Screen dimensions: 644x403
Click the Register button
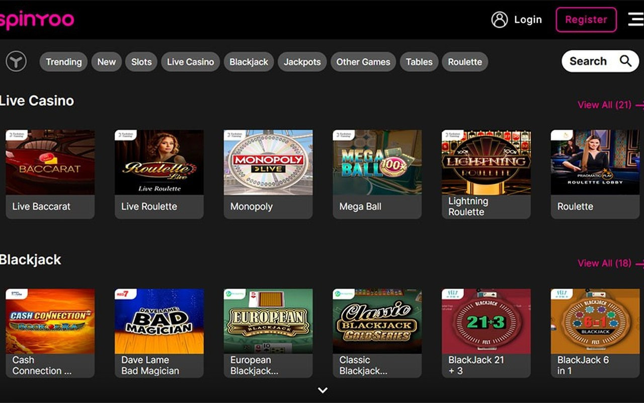(586, 20)
